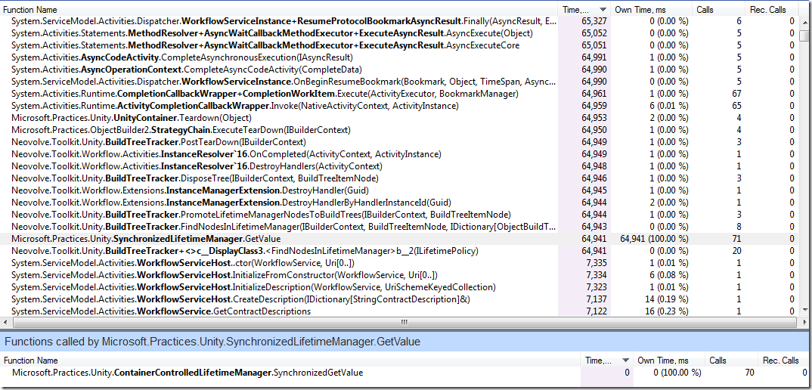Image resolution: width=812 pixels, height=390 pixels.
Task: Select the InstanceResolver`16.OnCompleted row
Action: pyautogui.click(x=398, y=154)
